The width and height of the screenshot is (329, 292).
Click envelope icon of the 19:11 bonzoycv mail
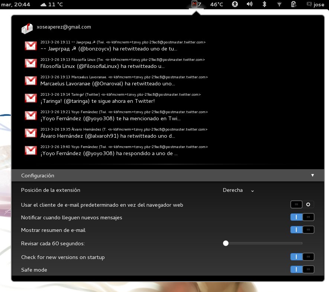click(30, 46)
